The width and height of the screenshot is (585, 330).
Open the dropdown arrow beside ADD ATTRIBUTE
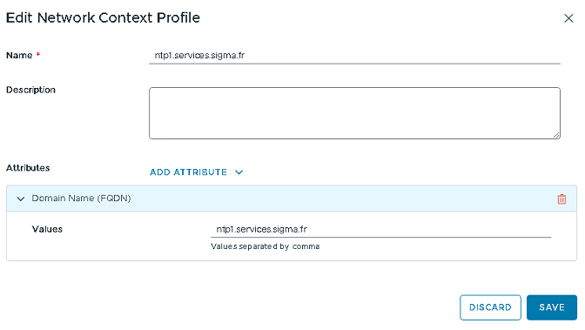[239, 172]
